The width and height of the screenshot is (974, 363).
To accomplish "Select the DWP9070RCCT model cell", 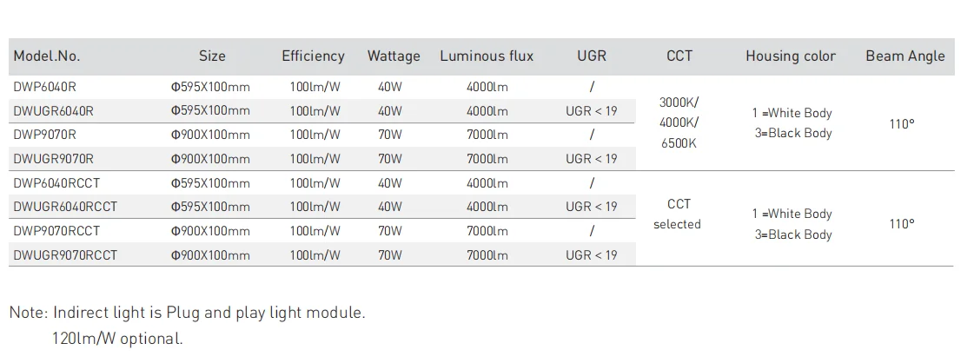I will [x=56, y=231].
